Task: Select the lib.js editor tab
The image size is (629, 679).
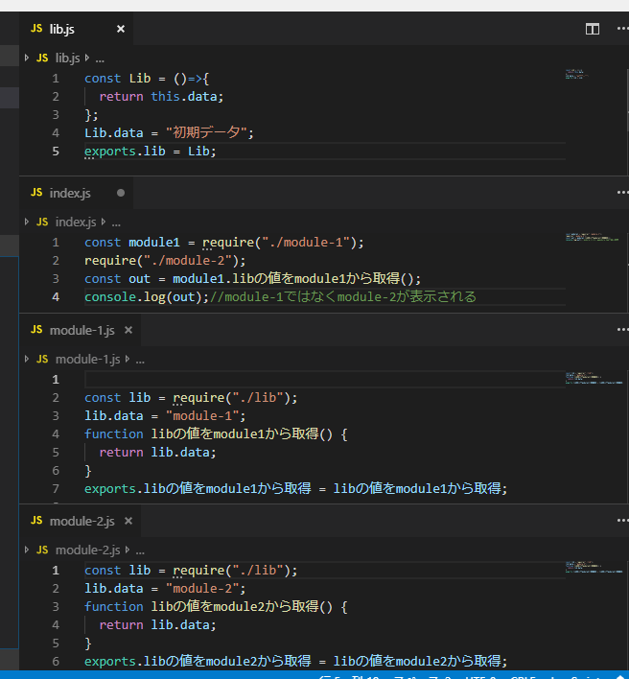Action: [x=77, y=29]
